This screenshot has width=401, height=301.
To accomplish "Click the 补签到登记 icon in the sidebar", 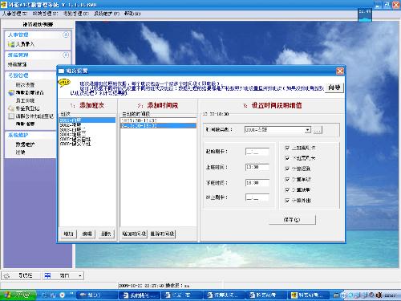I will pyautogui.click(x=11, y=108).
